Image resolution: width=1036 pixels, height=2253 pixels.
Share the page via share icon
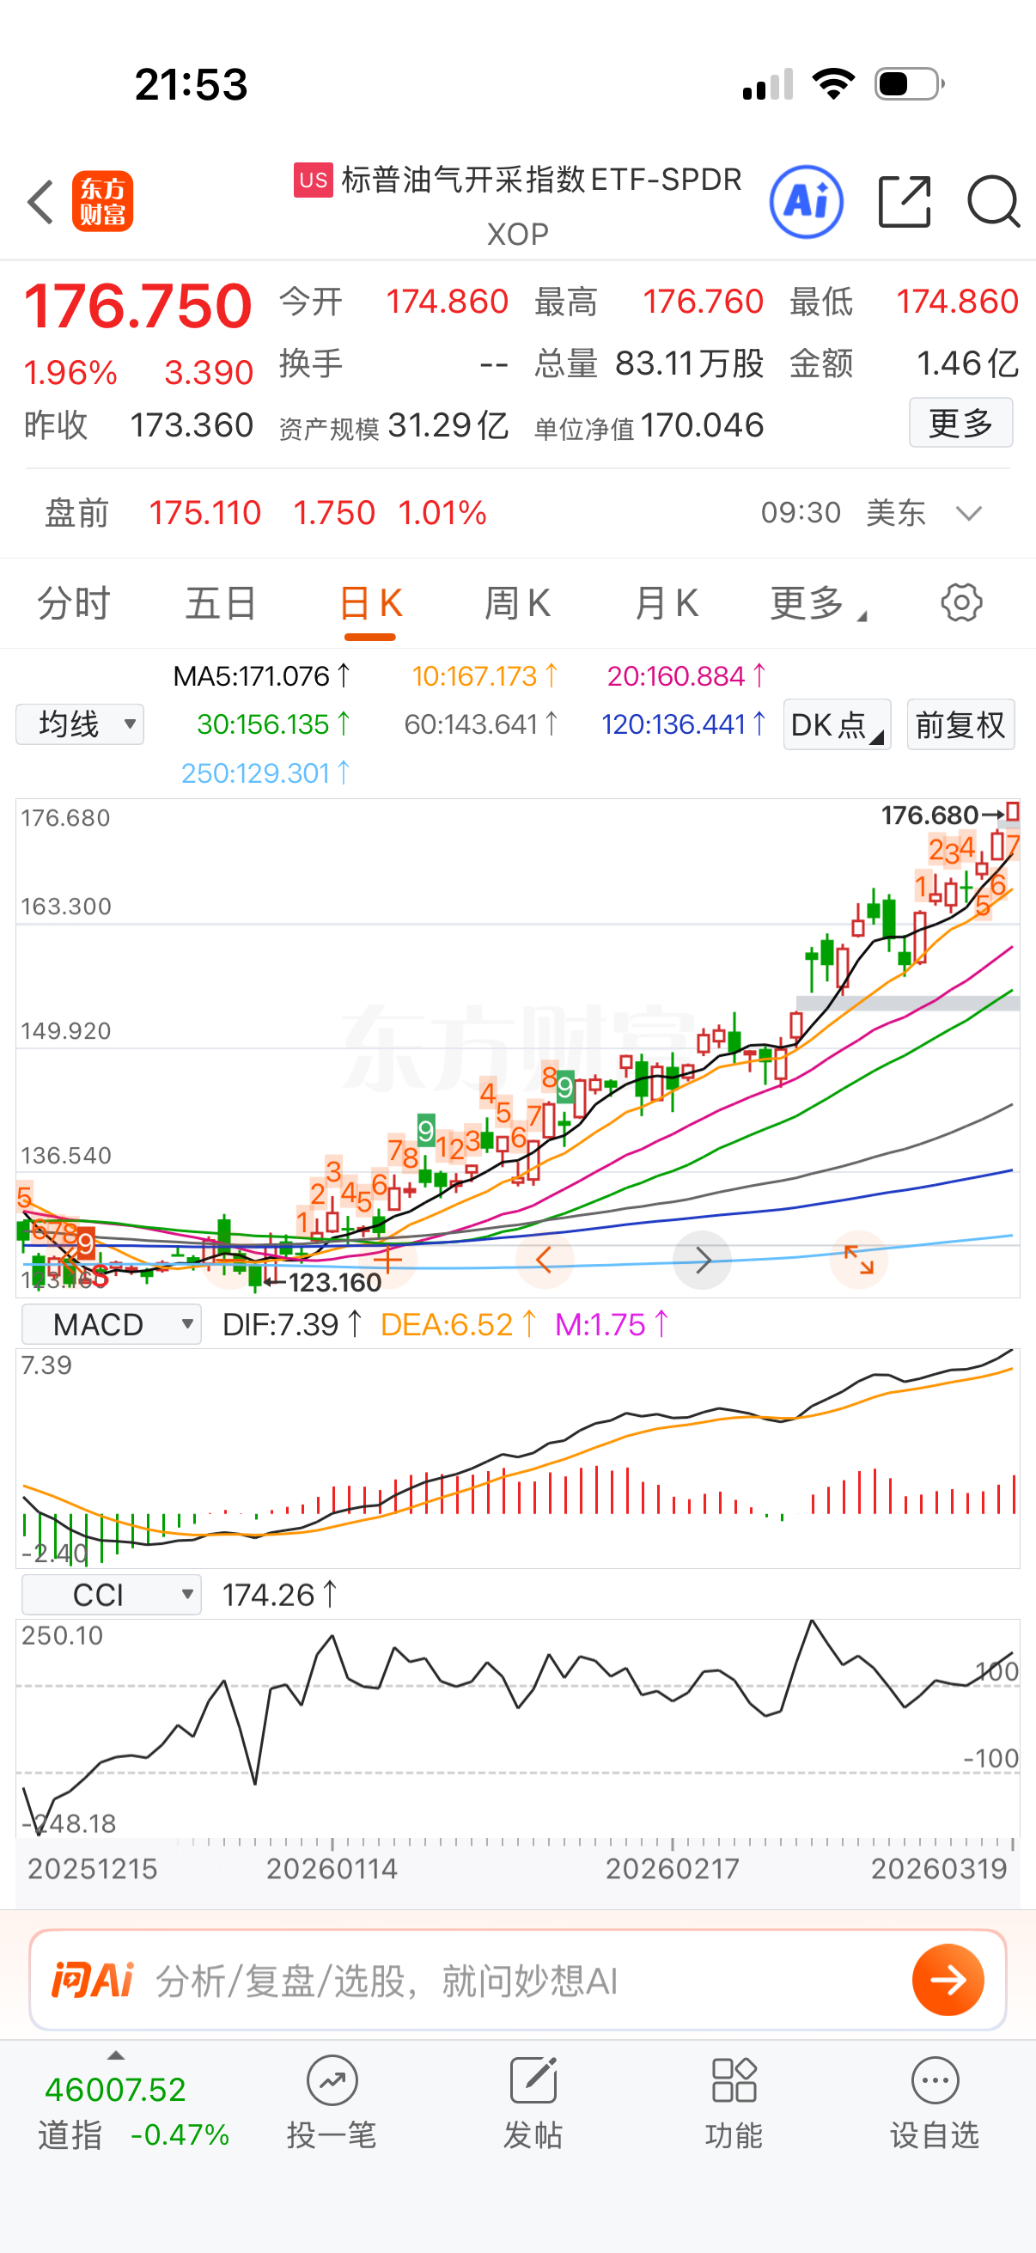click(x=904, y=202)
